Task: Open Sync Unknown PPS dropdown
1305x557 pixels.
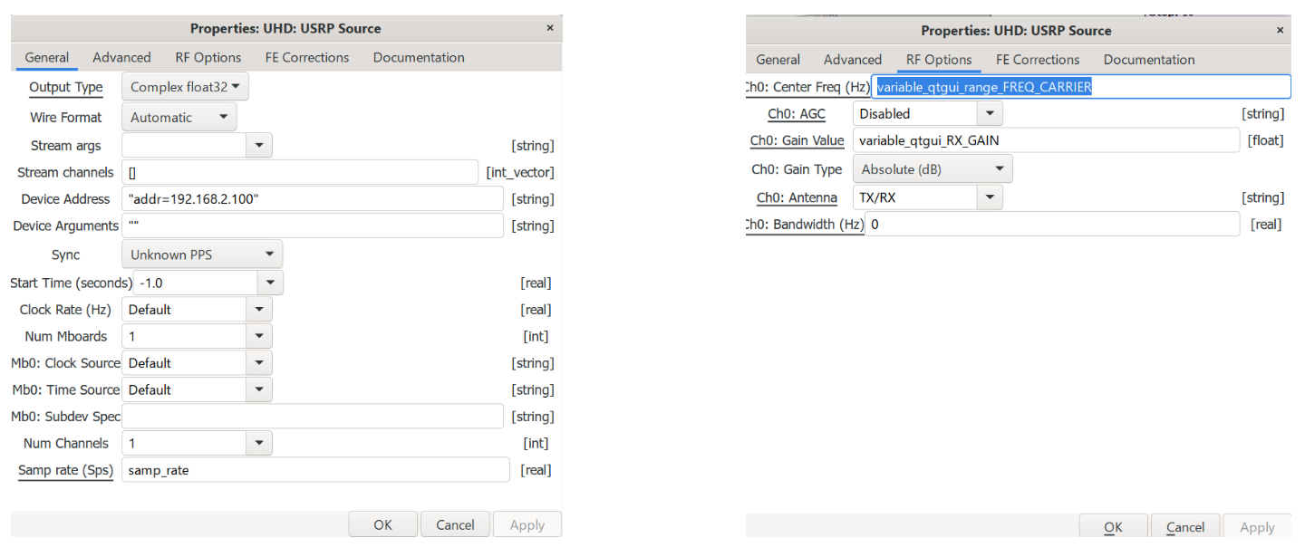Action: tap(202, 254)
